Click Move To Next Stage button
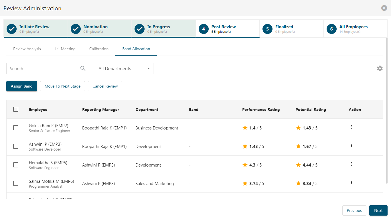The height and width of the screenshot is (219, 391). coord(62,86)
